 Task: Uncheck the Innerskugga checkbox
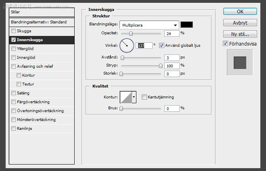(13, 40)
